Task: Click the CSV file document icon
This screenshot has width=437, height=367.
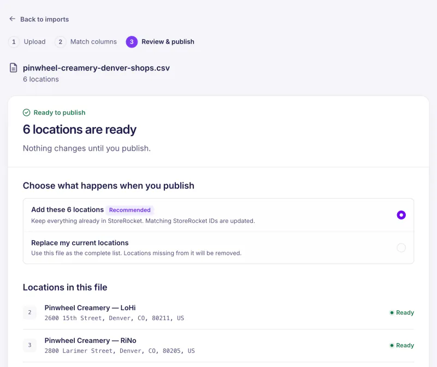Action: coord(13,68)
